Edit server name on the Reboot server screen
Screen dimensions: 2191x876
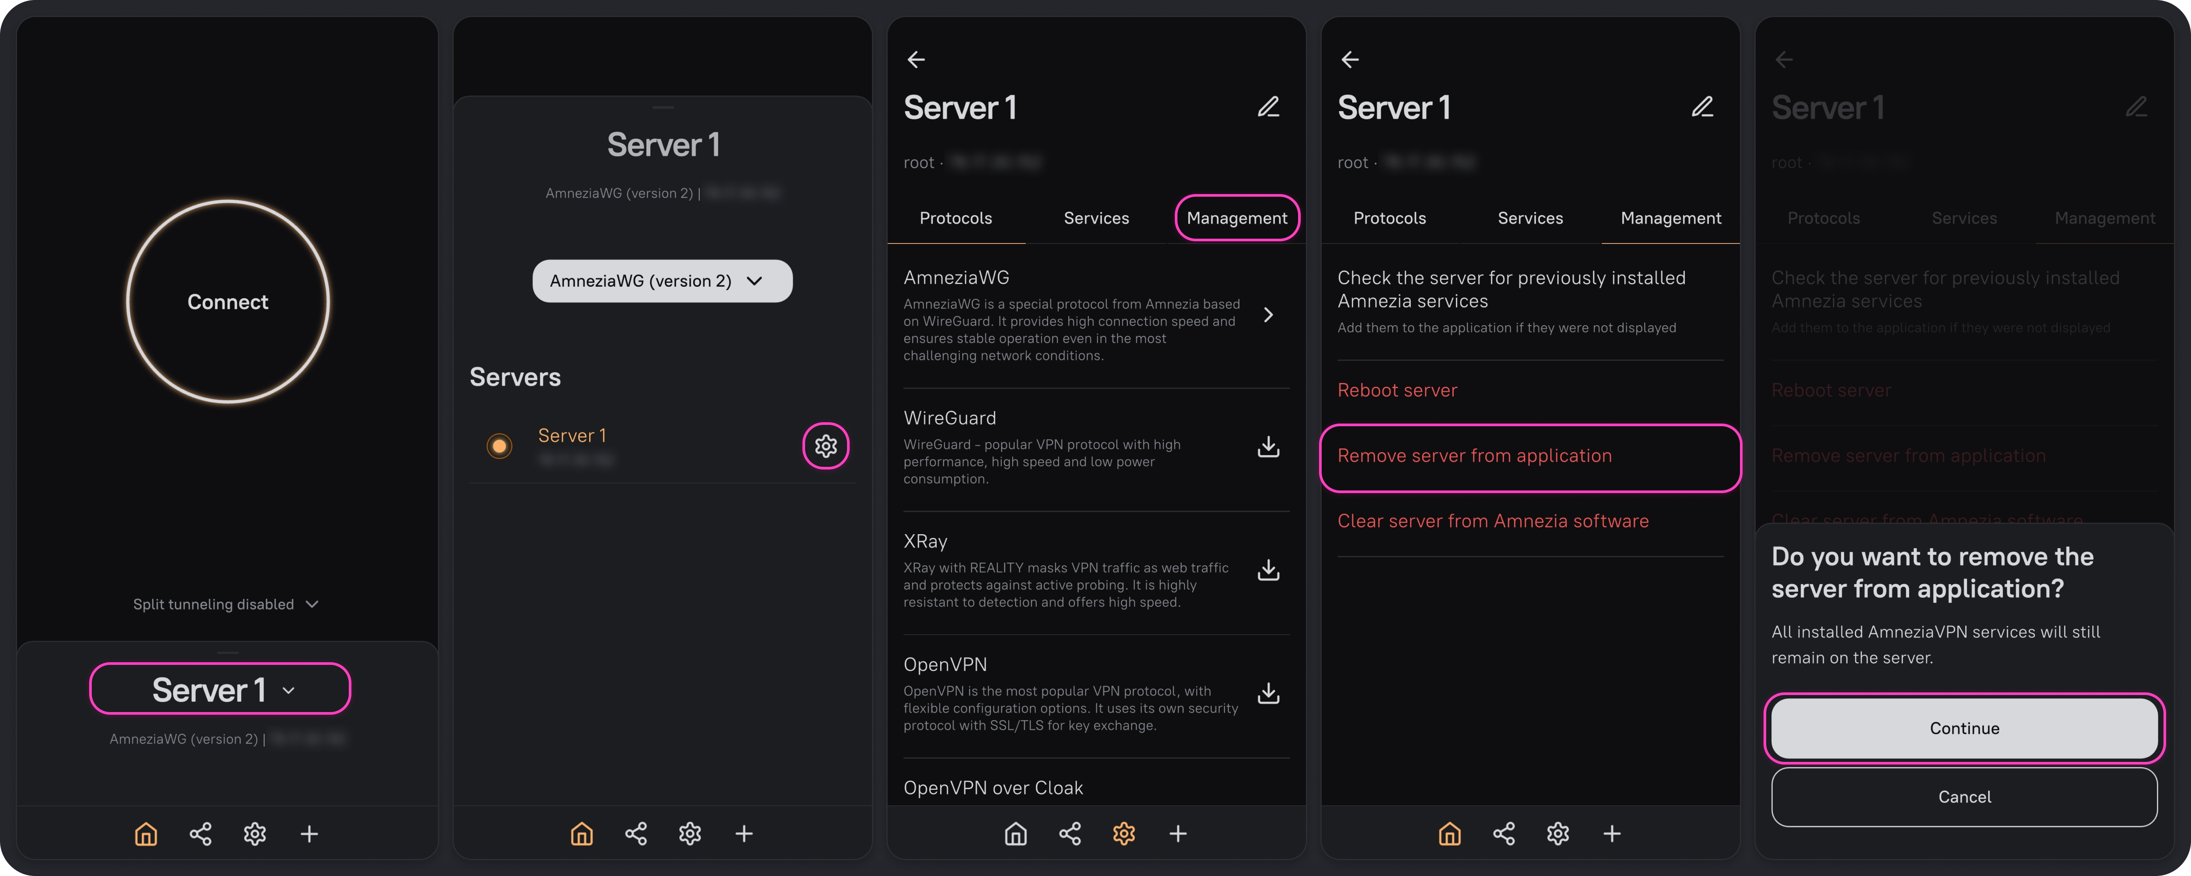click(1702, 107)
